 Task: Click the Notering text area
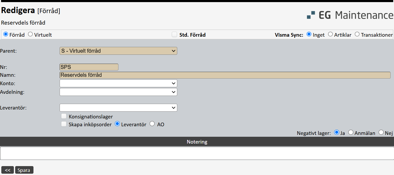[x=197, y=153]
